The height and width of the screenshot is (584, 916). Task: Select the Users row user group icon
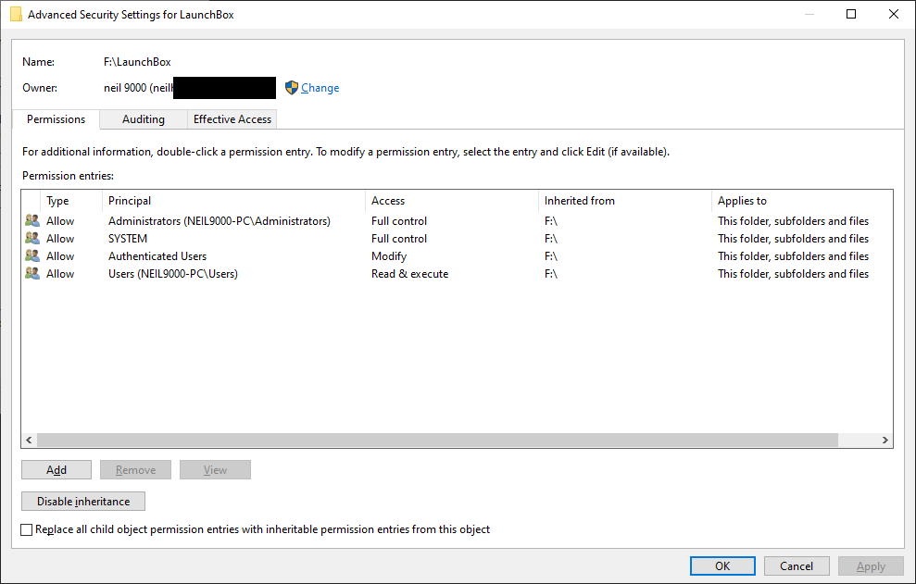pos(32,273)
